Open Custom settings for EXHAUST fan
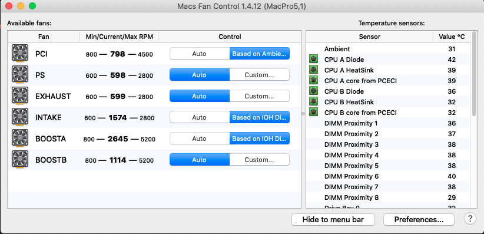The width and height of the screenshot is (484, 234). pos(259,96)
